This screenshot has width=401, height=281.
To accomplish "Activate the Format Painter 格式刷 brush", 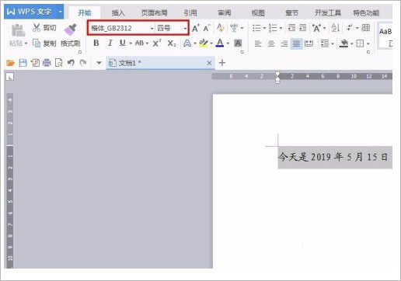I will 70,36.
